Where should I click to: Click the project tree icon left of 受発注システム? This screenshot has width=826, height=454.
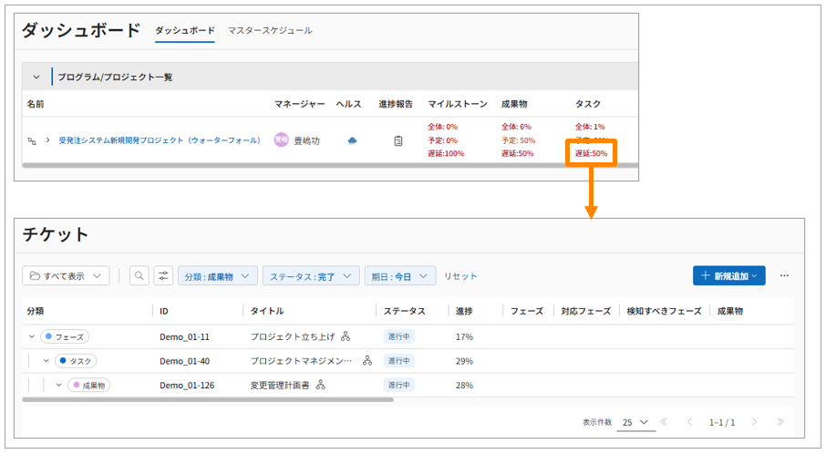32,140
